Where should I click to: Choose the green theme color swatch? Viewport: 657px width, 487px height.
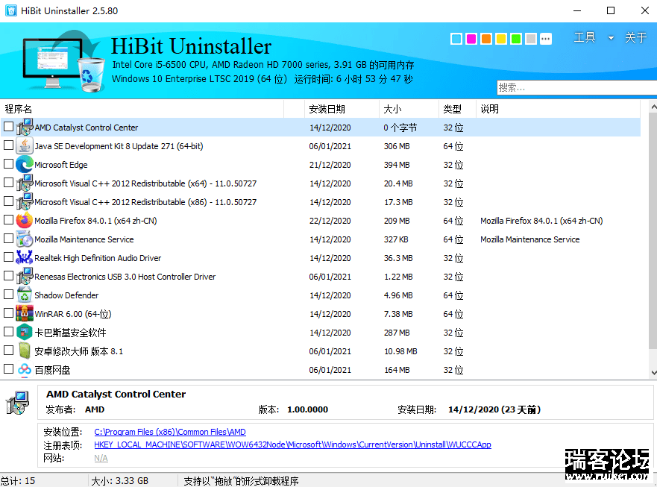click(x=516, y=39)
